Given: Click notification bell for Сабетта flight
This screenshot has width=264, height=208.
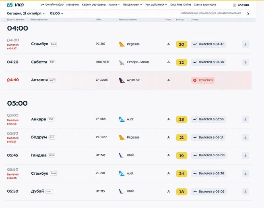Looking at the screenshot, I should coord(245,62).
